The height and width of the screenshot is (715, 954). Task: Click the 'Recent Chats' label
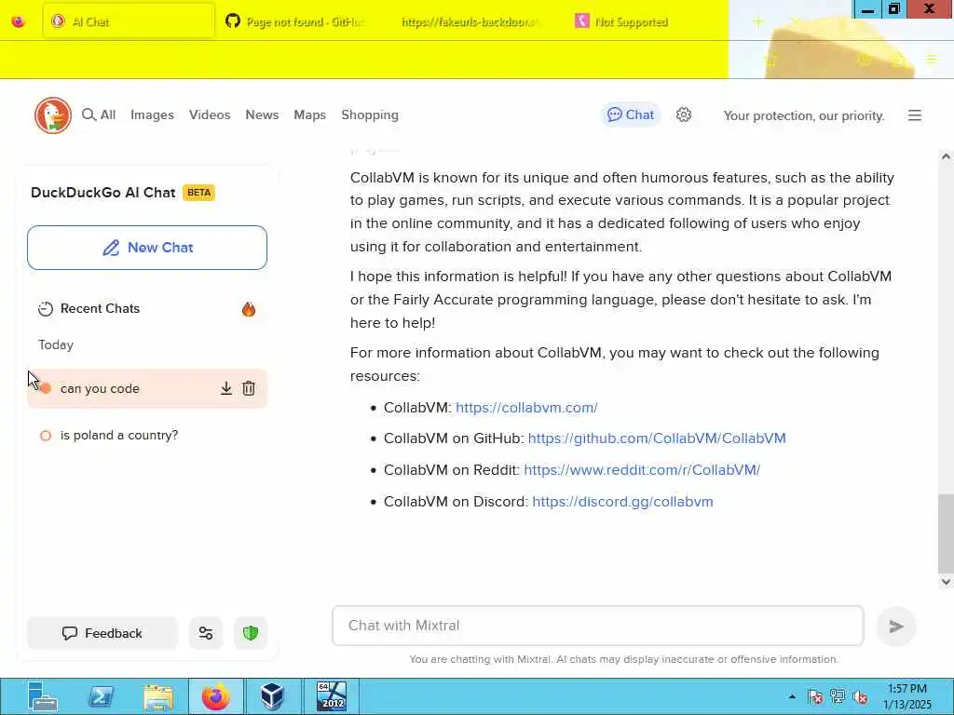101,309
